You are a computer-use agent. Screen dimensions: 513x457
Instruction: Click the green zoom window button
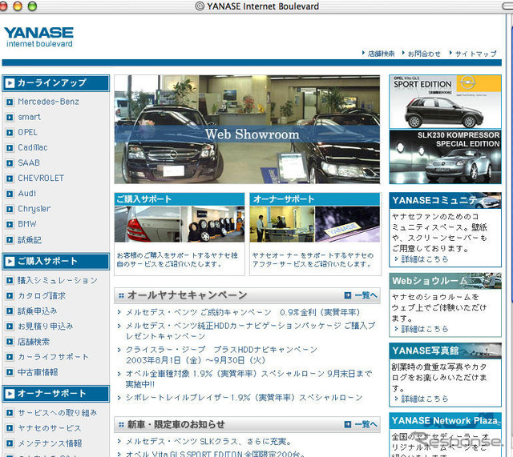click(32, 6)
